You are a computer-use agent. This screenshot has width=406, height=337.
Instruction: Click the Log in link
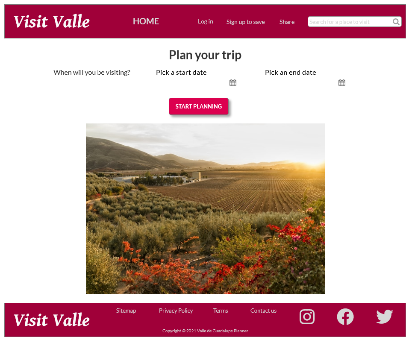click(x=205, y=21)
